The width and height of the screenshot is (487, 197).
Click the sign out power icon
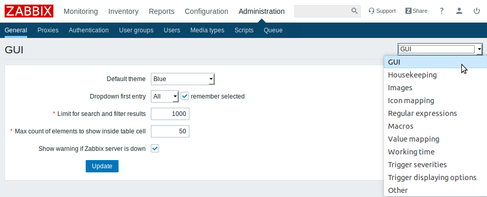pos(476,11)
